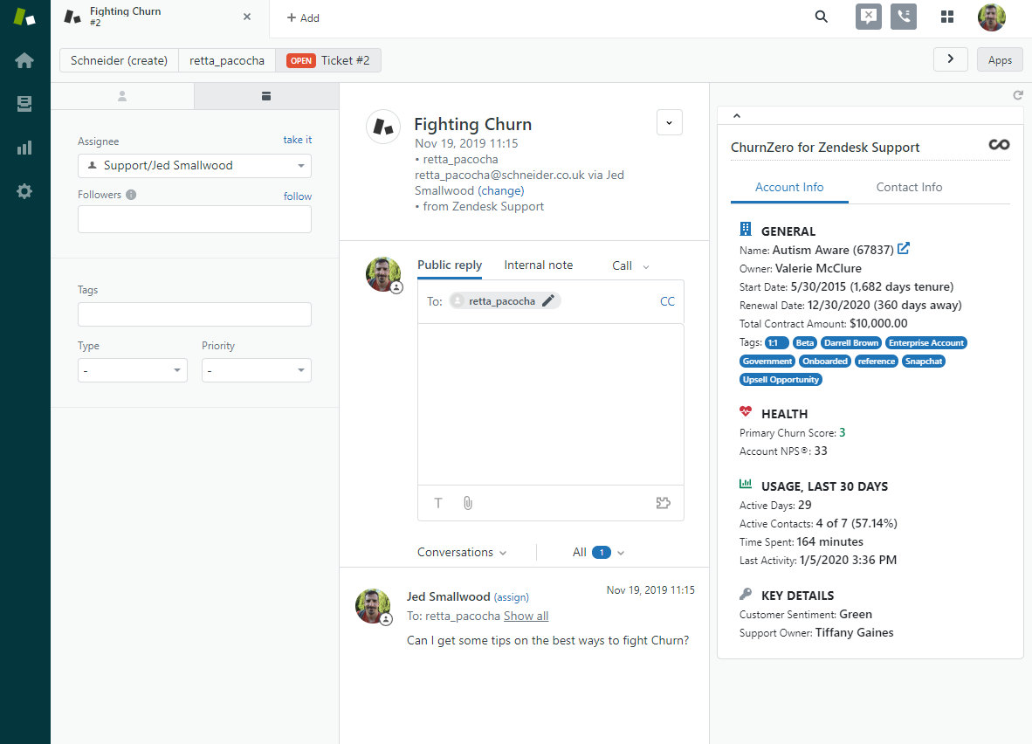Open Admin gear settings icon
Screen dimensions: 1032x744
(24, 191)
